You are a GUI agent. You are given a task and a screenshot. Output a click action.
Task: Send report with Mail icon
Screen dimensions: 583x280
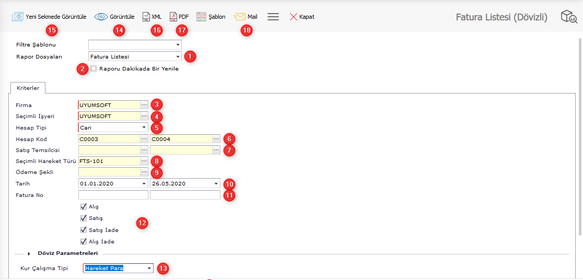click(239, 17)
